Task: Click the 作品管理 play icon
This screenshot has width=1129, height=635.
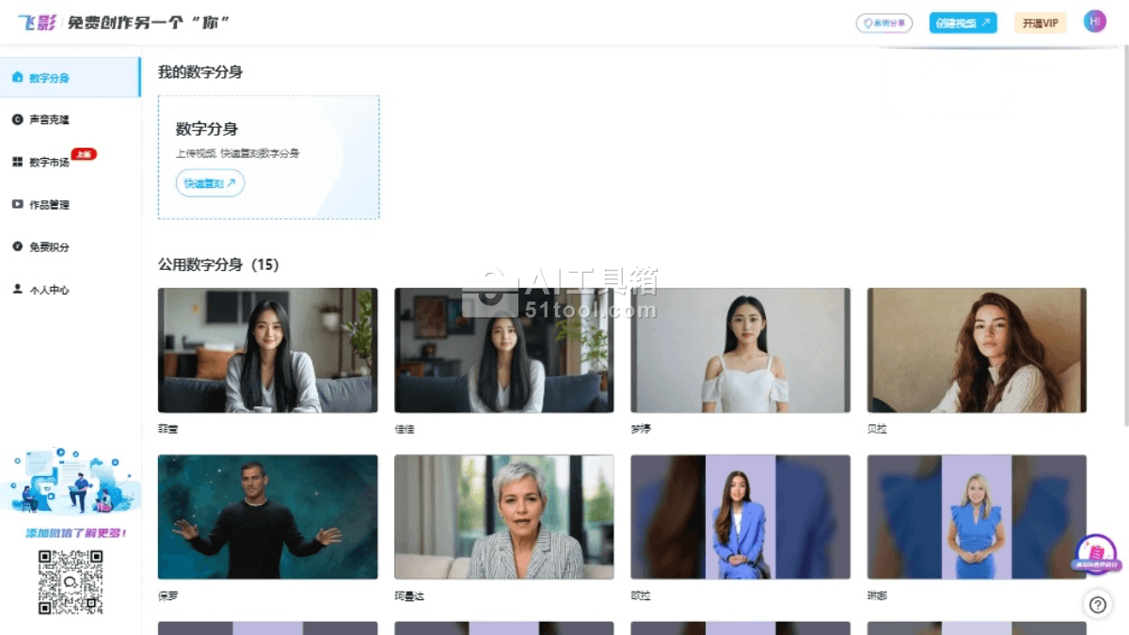Action: pyautogui.click(x=17, y=204)
